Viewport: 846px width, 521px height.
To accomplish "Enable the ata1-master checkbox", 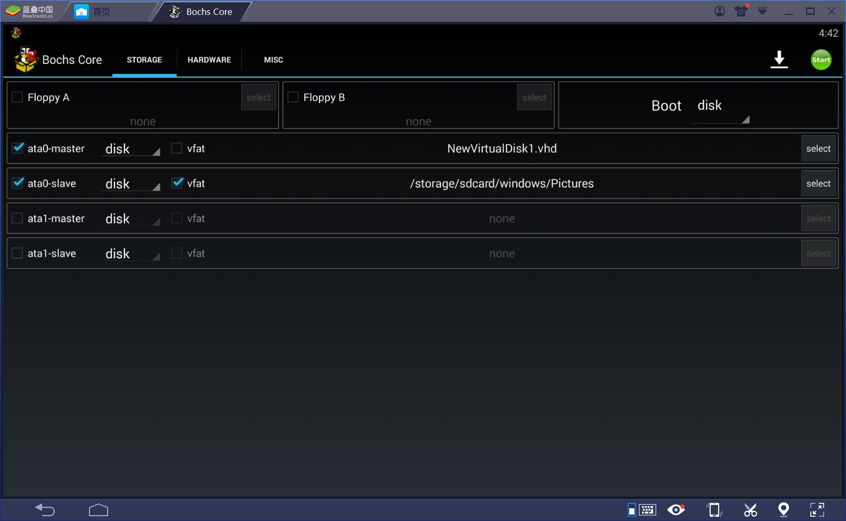I will tap(18, 218).
